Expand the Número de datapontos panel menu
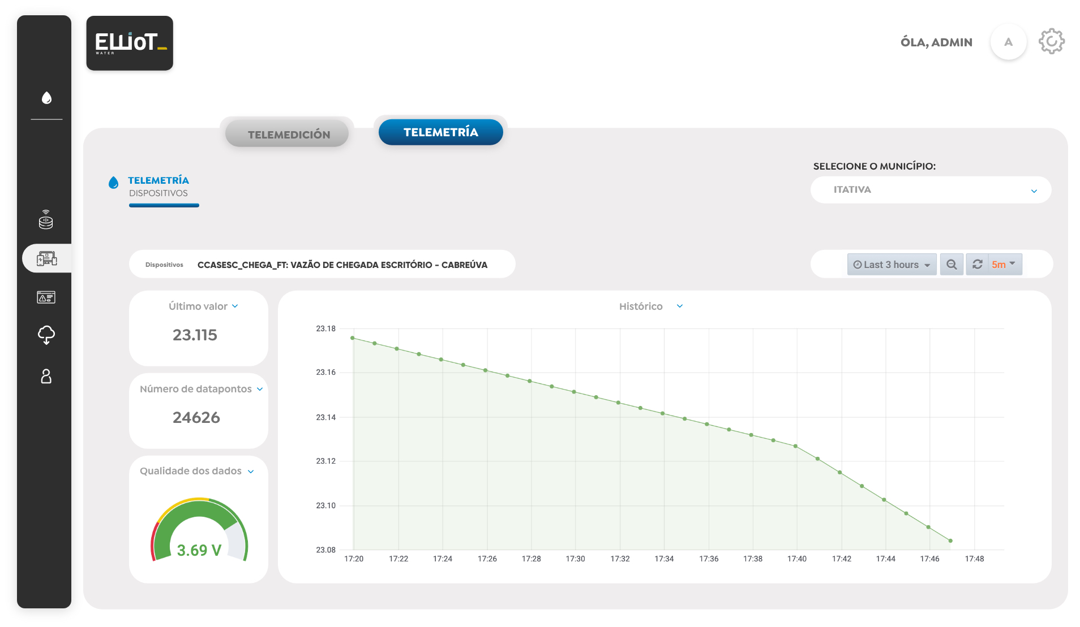Image resolution: width=1080 pixels, height=627 pixels. 260,389
